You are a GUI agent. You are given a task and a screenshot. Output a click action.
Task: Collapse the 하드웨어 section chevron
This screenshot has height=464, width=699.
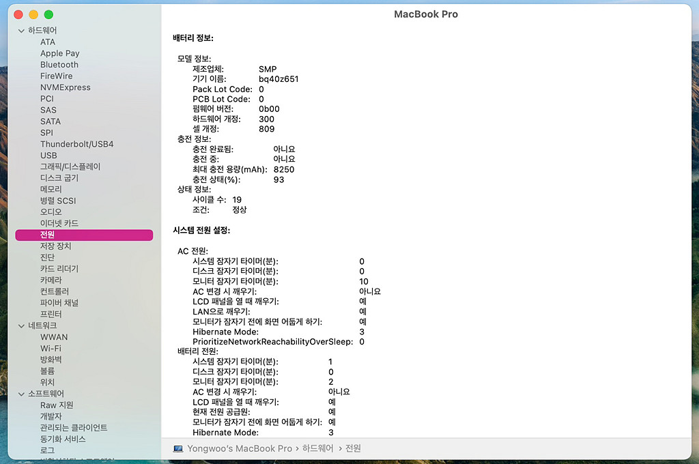(x=21, y=31)
